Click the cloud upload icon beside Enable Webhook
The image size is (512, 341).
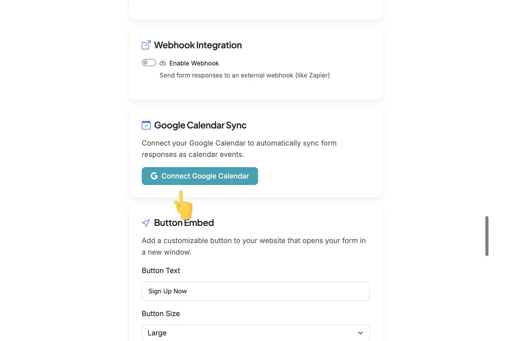click(x=163, y=63)
